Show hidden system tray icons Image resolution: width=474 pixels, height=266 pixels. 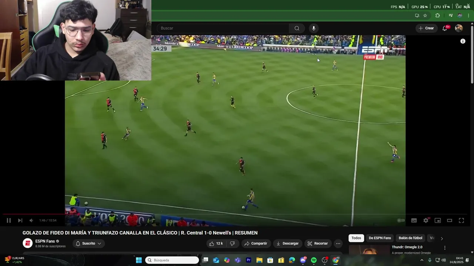422,260
